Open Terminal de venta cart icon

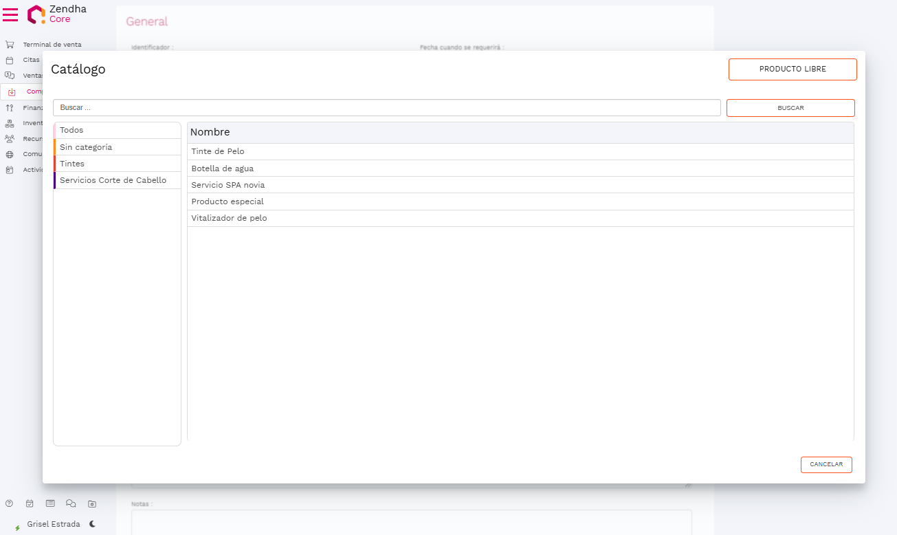(x=10, y=45)
